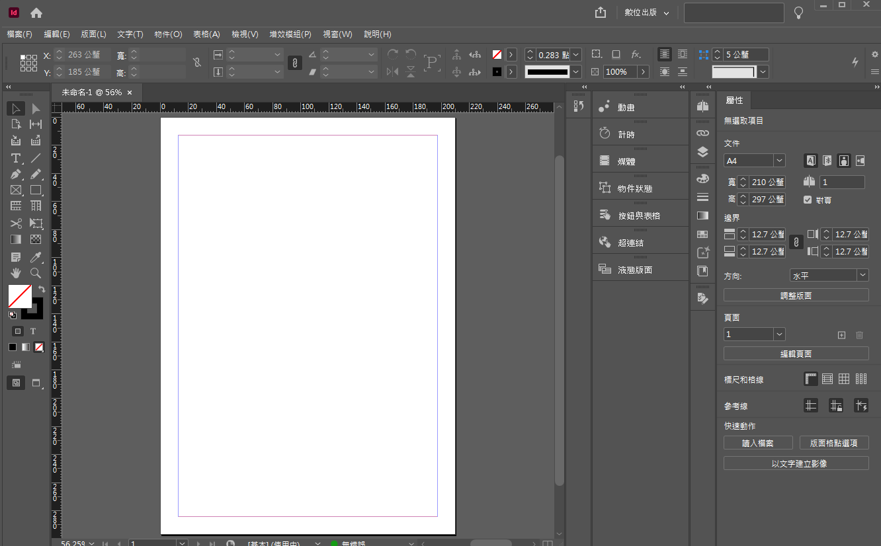
Task: Open the 版面(L) menu
Action: pyautogui.click(x=93, y=34)
